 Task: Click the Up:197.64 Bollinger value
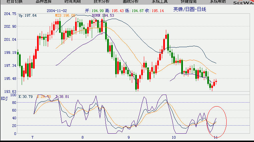pos(28,16)
